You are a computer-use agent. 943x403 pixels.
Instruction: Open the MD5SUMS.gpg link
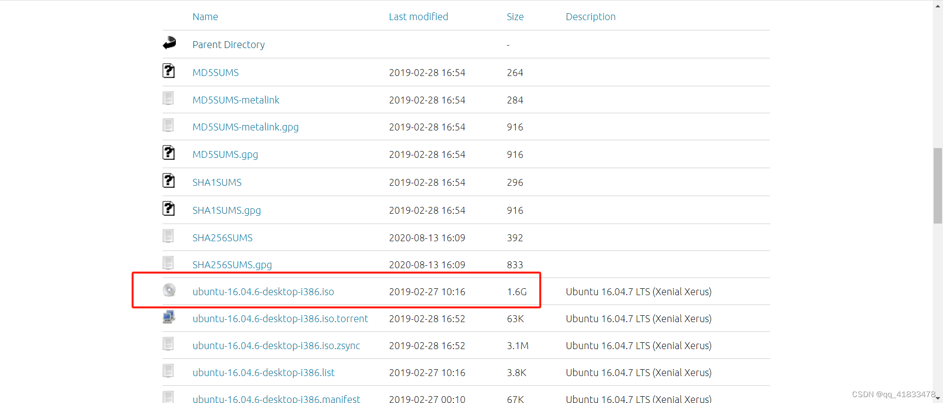(225, 154)
